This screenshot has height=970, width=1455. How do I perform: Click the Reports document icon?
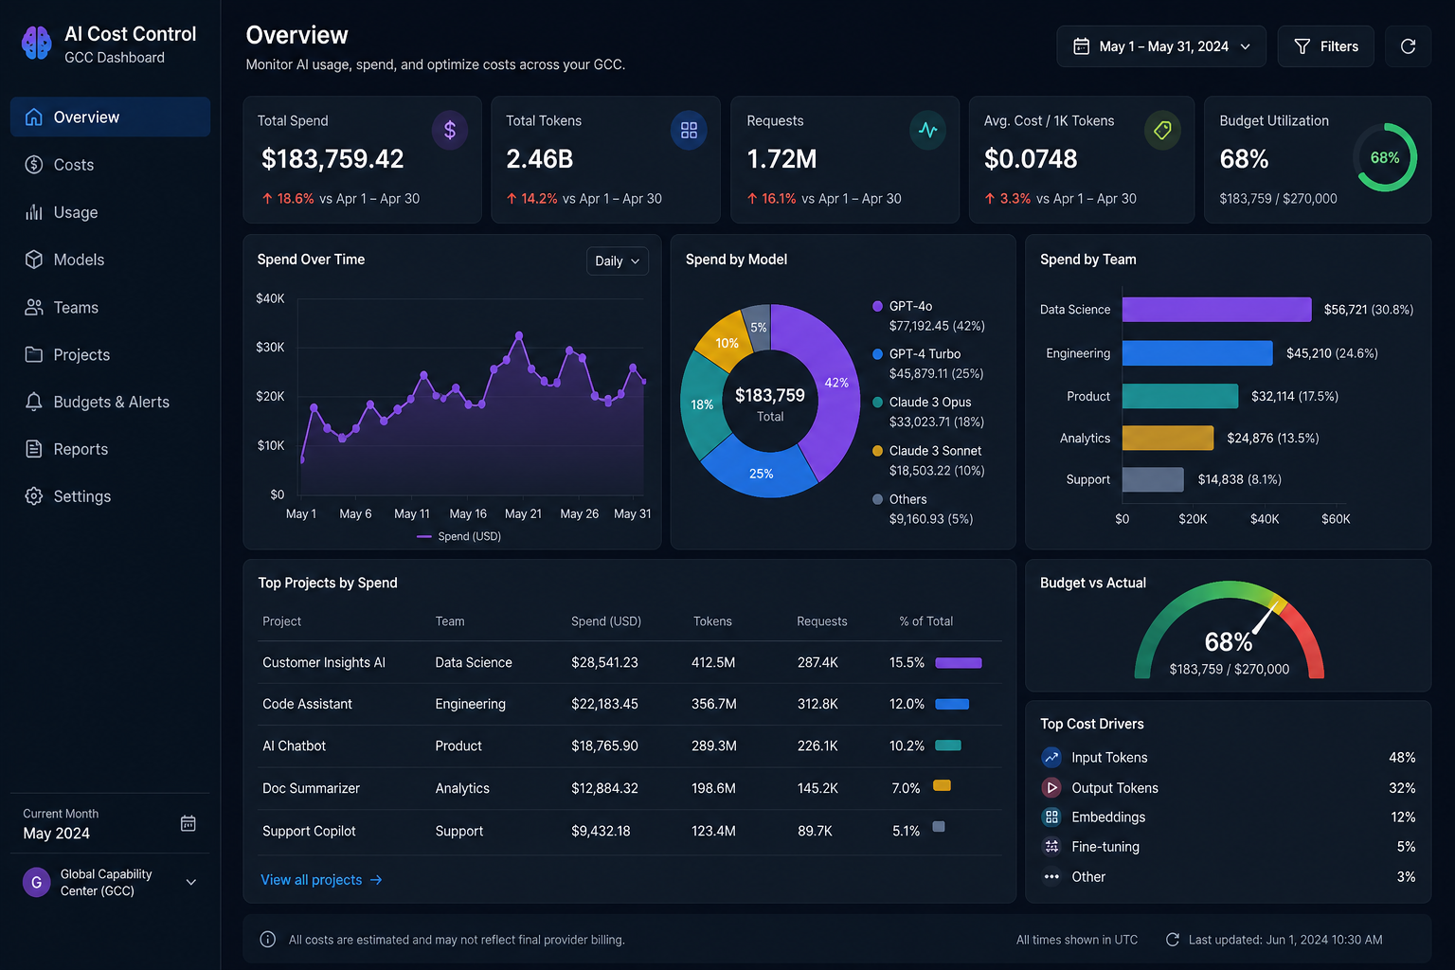click(33, 449)
